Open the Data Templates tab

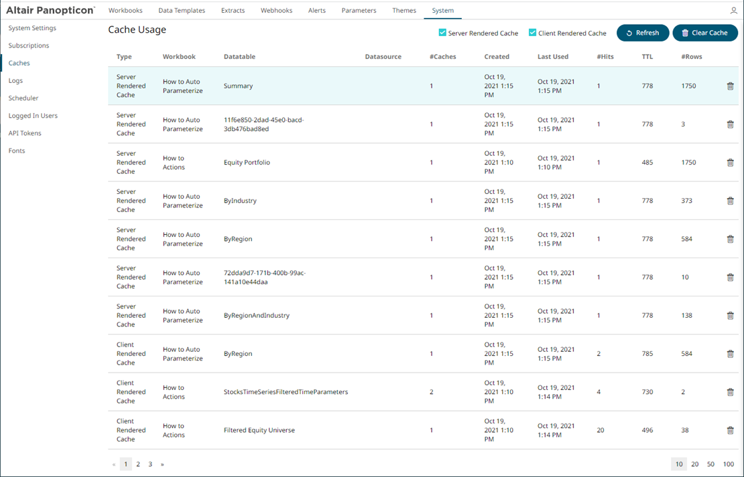(182, 11)
